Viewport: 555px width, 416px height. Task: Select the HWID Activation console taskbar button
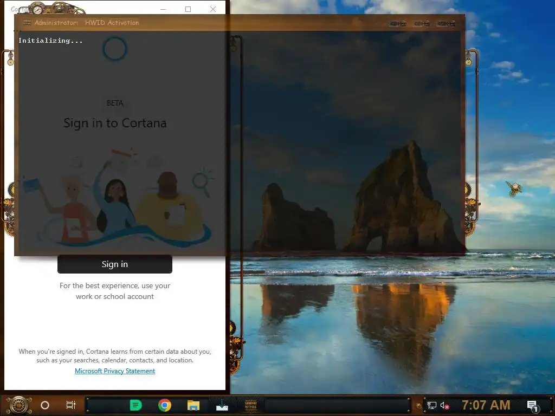[250, 405]
